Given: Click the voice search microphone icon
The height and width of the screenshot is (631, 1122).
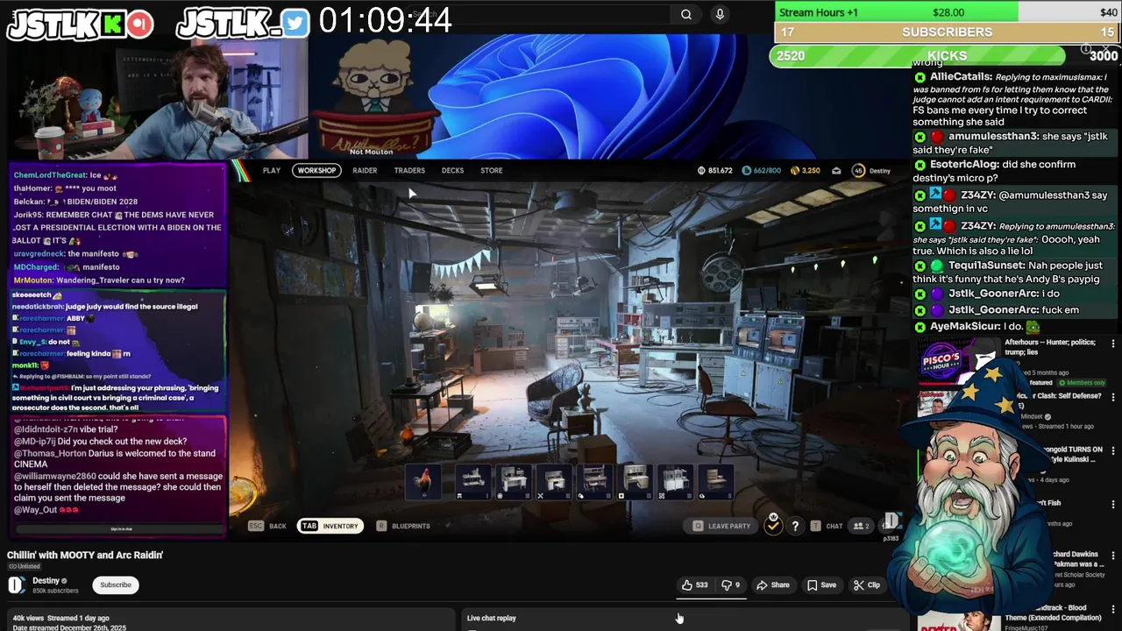Looking at the screenshot, I should click(720, 14).
